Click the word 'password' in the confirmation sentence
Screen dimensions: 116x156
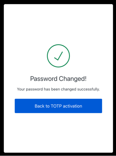click(x=34, y=89)
